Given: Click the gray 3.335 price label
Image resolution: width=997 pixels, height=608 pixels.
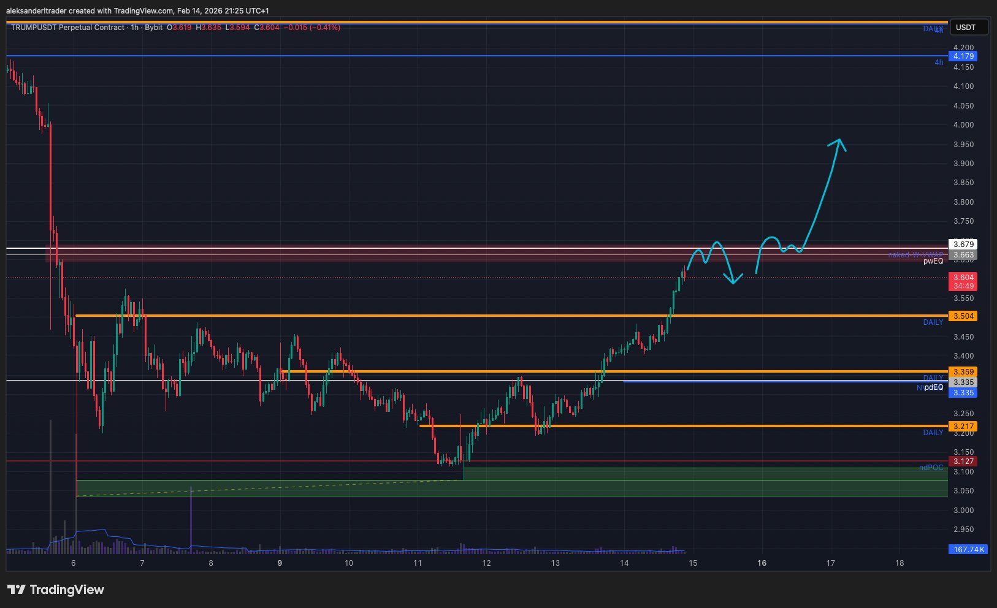Looking at the screenshot, I should tap(963, 382).
